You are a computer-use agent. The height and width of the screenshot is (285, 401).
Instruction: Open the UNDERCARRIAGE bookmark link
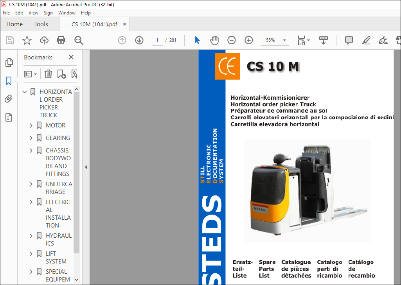[59, 188]
